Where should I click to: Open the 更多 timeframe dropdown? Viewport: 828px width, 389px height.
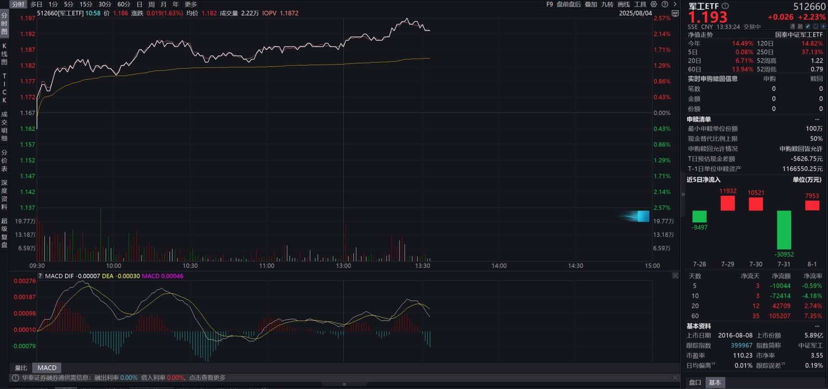click(x=190, y=4)
